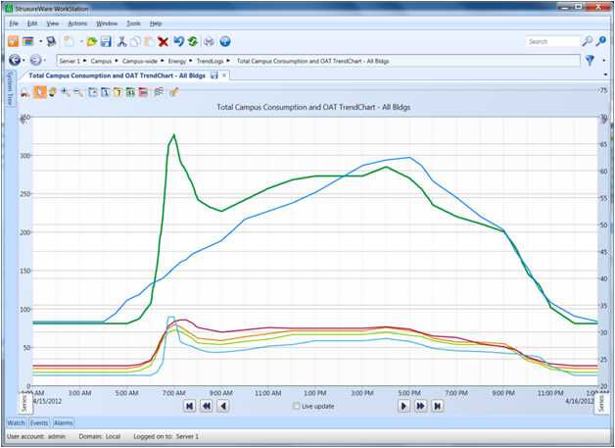
Task: Click TrendLogs in the breadcrumb path
Action: (x=210, y=61)
